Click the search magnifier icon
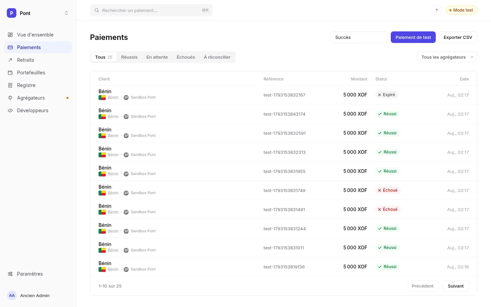 (97, 10)
